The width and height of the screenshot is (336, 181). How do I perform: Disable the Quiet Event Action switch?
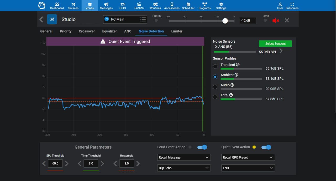tap(266, 147)
